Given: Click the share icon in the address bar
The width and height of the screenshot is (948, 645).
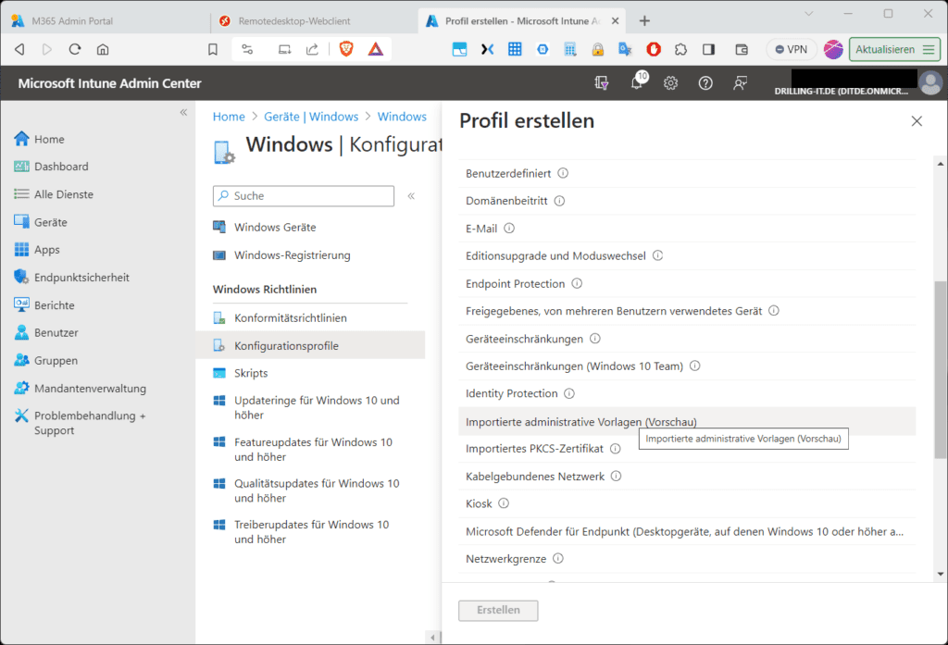Looking at the screenshot, I should [312, 50].
